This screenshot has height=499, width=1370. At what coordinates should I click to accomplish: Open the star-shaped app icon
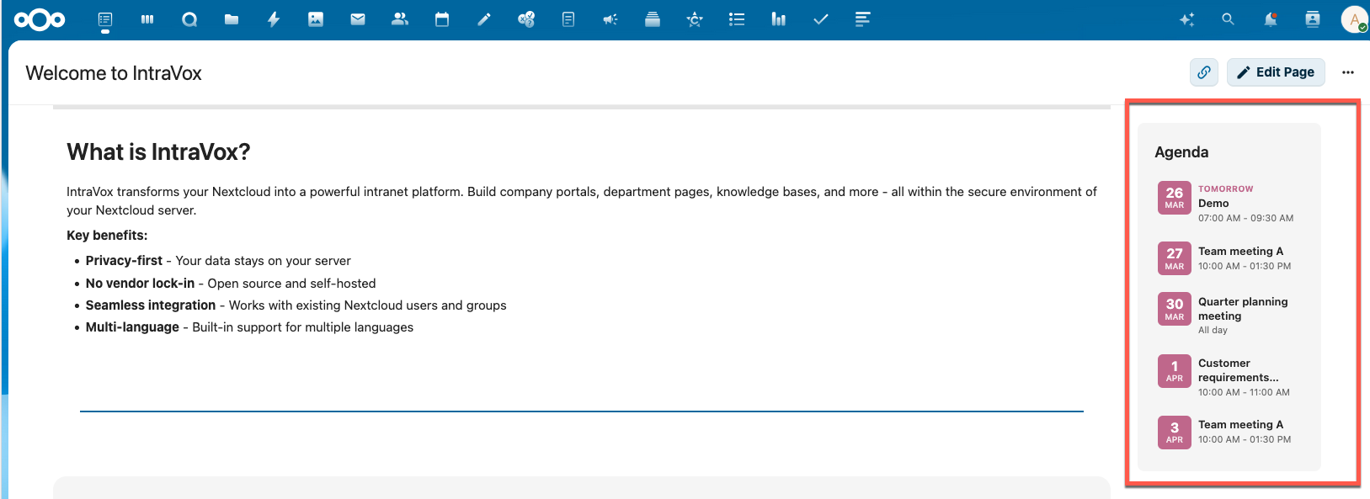pyautogui.click(x=695, y=19)
